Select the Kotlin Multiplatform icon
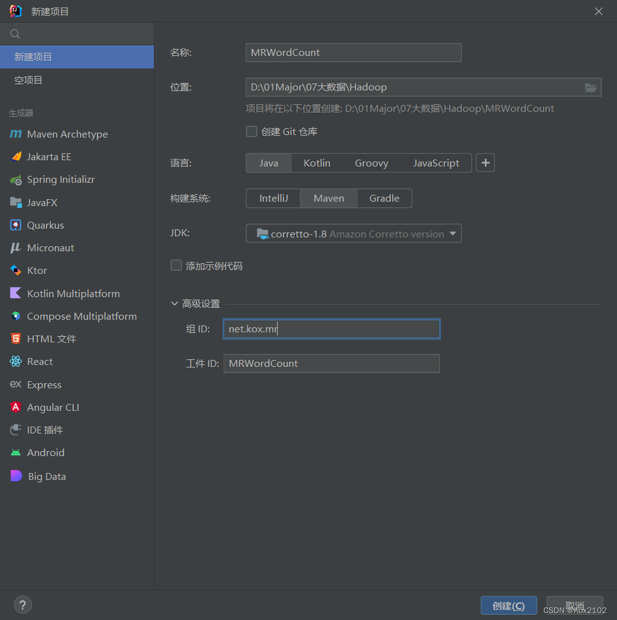The width and height of the screenshot is (617, 620). point(16,293)
